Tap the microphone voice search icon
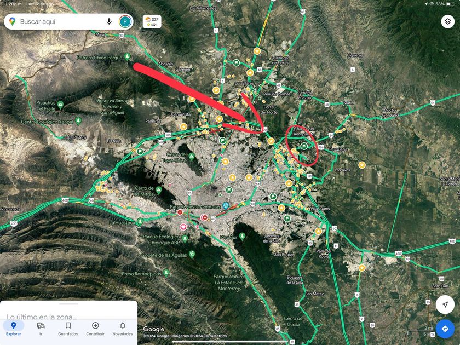The image size is (460, 345). pos(109,21)
